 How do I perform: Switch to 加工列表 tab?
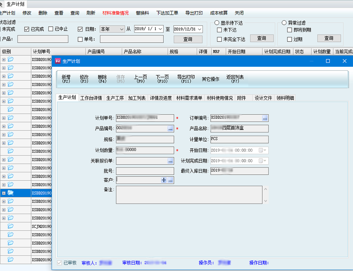pyautogui.click(x=137, y=98)
